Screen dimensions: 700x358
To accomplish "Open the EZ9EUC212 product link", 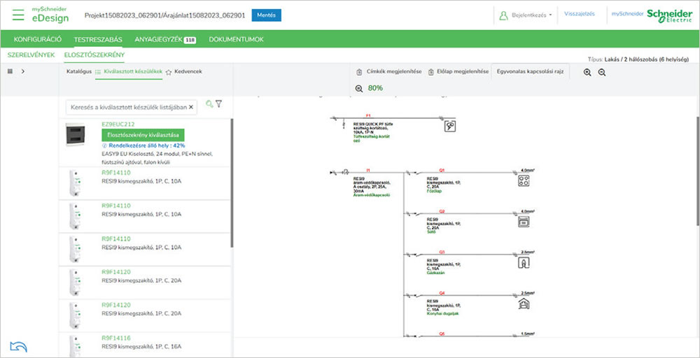I will [x=118, y=124].
